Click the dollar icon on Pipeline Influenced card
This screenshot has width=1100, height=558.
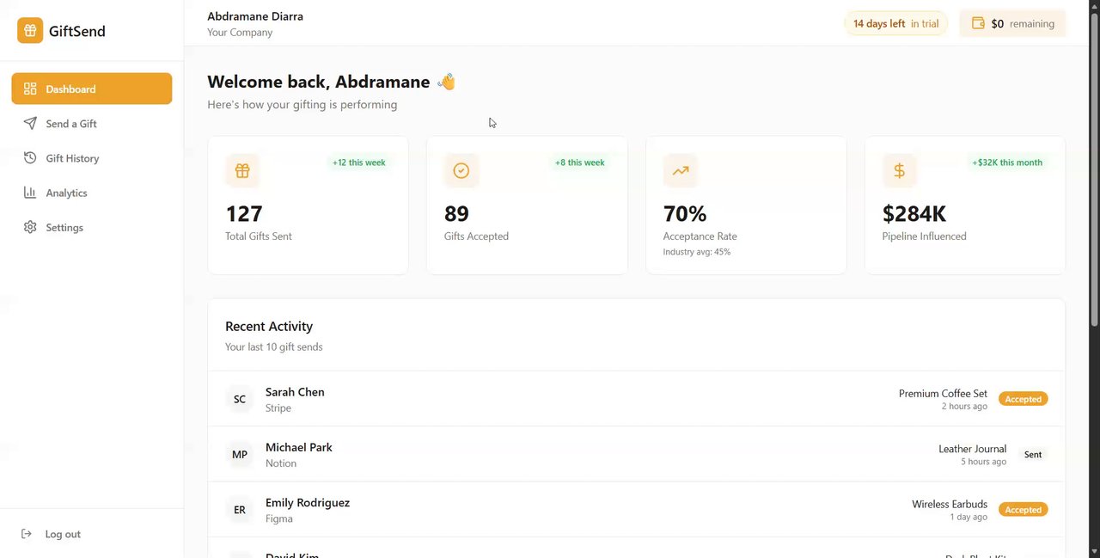pyautogui.click(x=900, y=170)
